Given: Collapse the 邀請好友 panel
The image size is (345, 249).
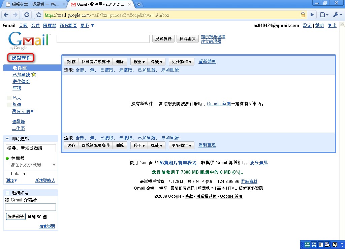Looking at the screenshot, I should pos(7,193).
